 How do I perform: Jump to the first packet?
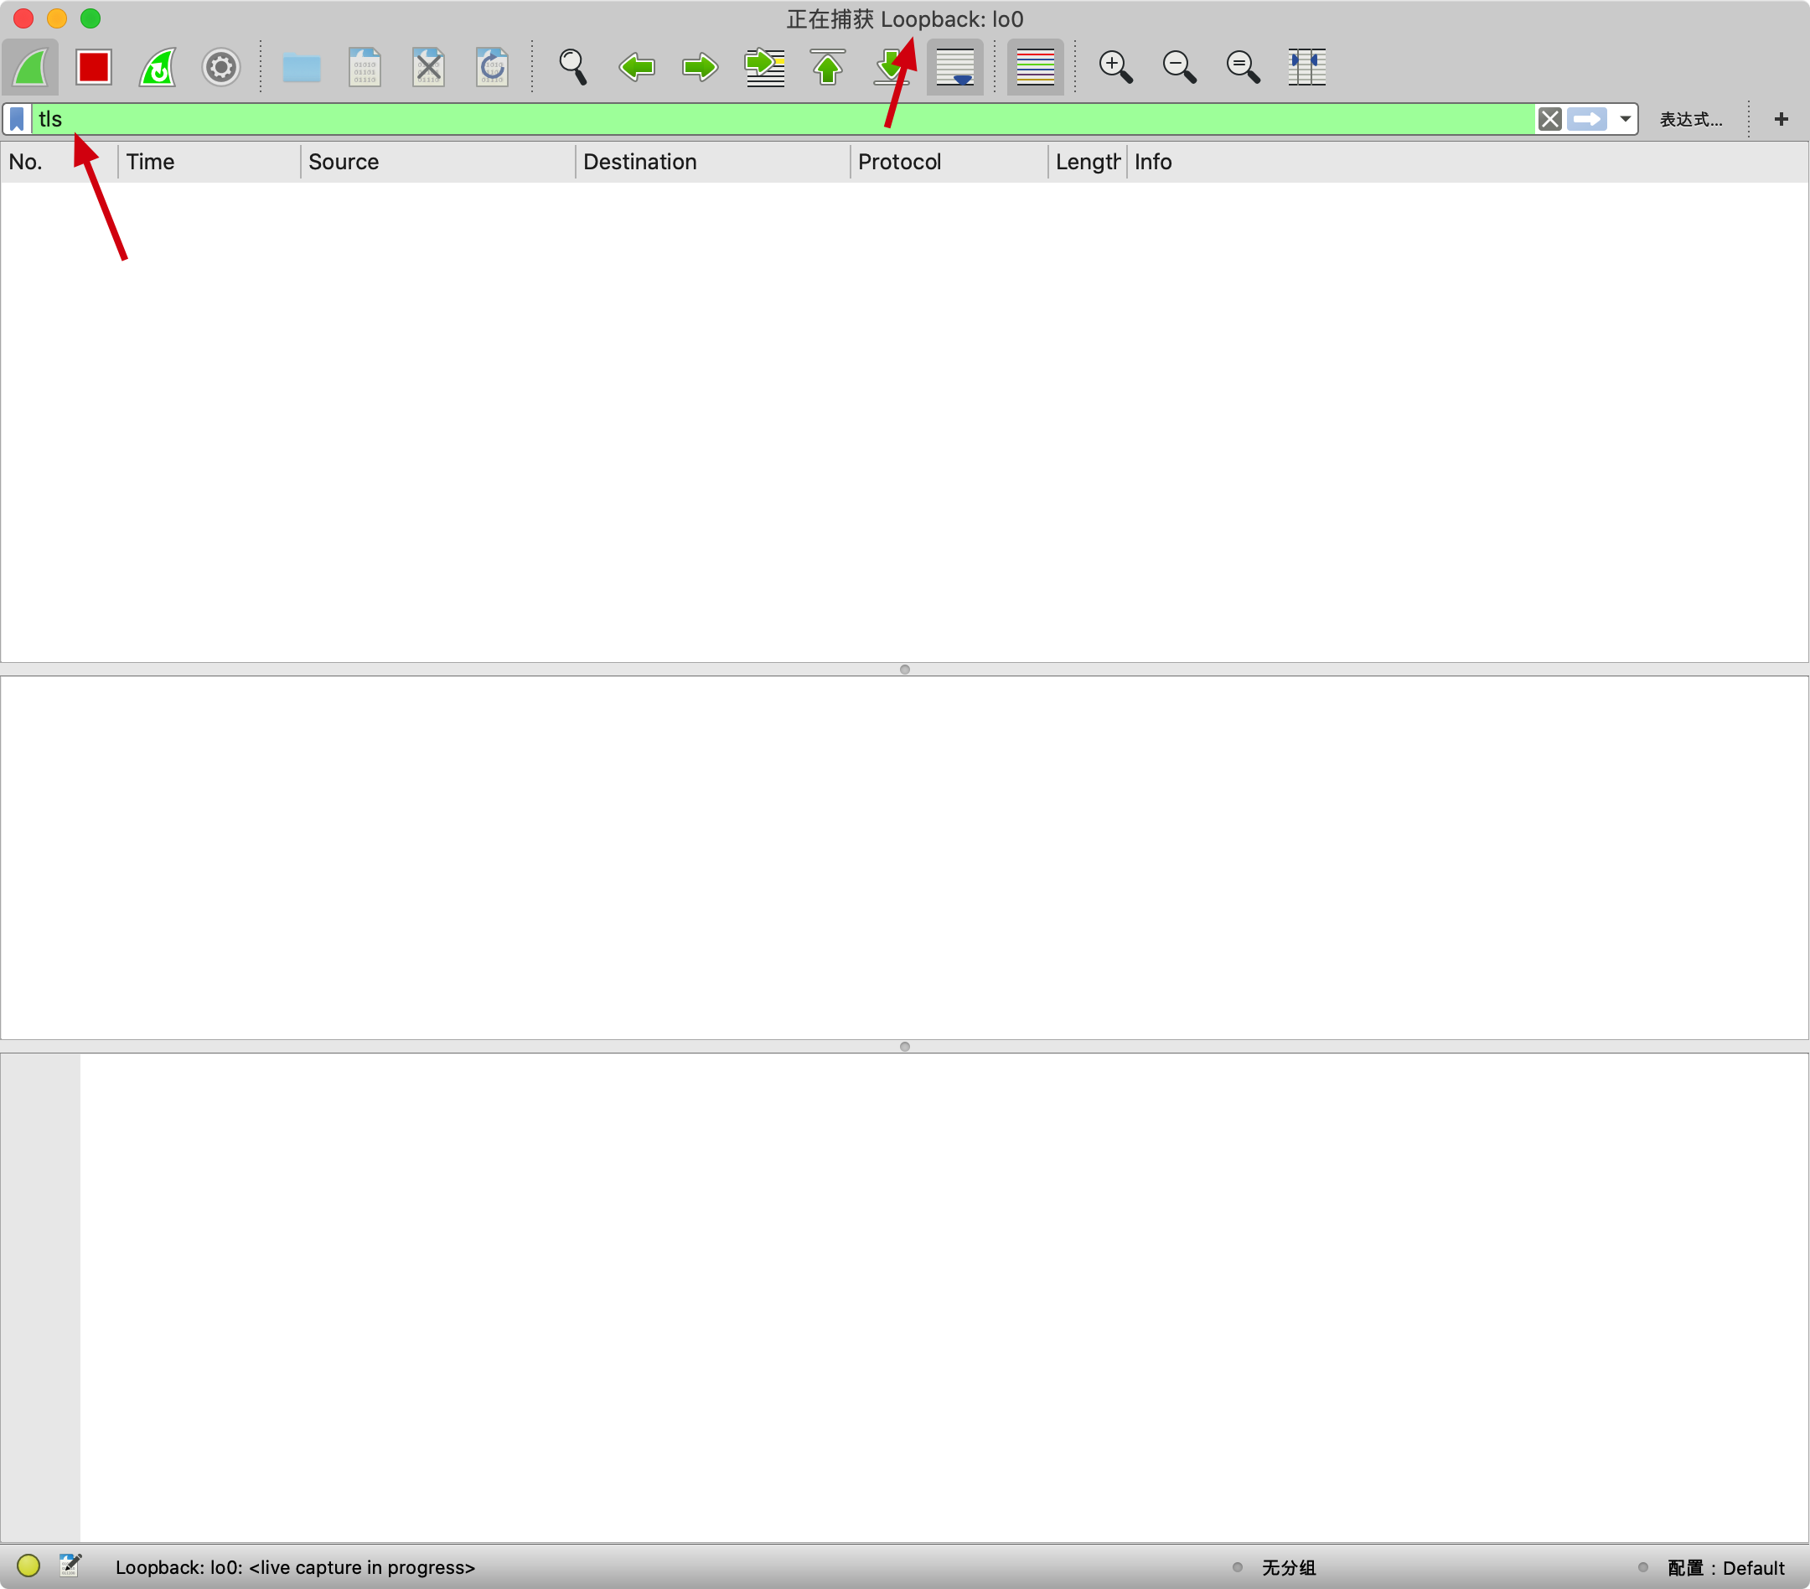point(828,66)
